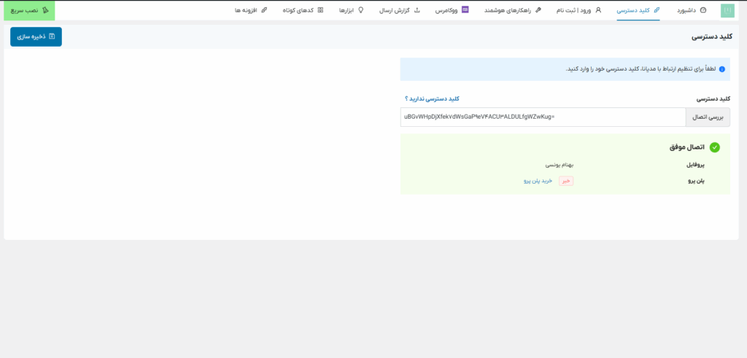The width and height of the screenshot is (747, 358).
Task: Click the red خیر badge
Action: point(566,181)
